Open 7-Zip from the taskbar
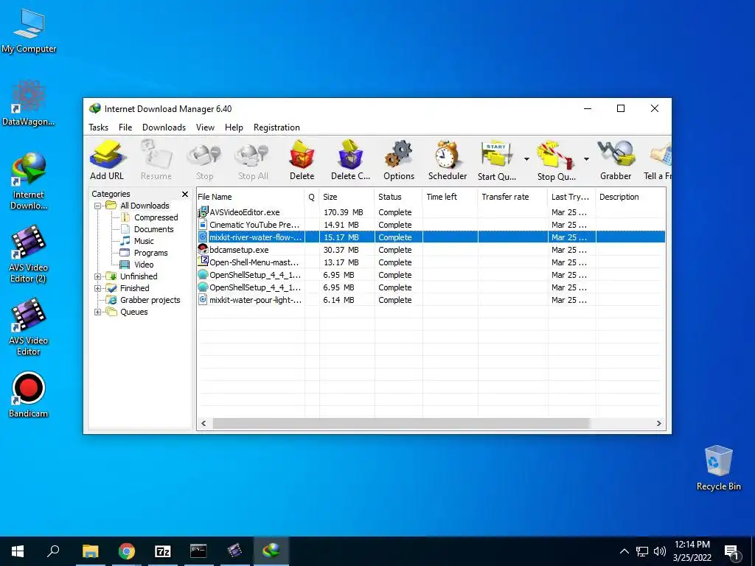 pos(163,551)
